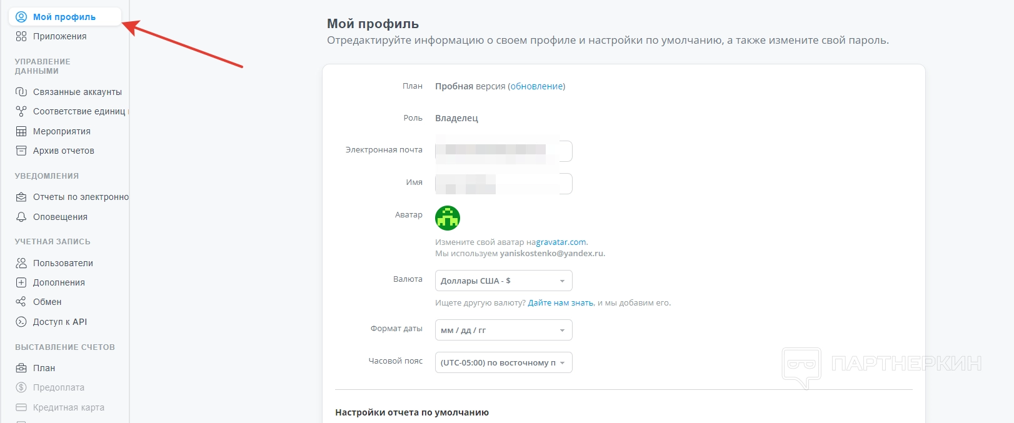This screenshot has width=1014, height=423.
Task: Click the Дополнения plus-square icon
Action: tap(21, 282)
